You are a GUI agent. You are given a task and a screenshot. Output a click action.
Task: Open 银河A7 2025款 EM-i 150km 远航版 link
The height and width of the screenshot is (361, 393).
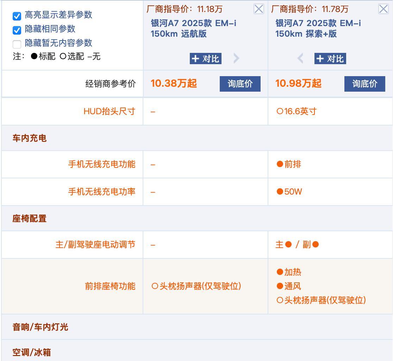pos(193,28)
